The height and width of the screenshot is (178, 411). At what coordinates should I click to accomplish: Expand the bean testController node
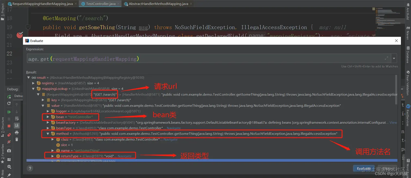pyautogui.click(x=48, y=117)
